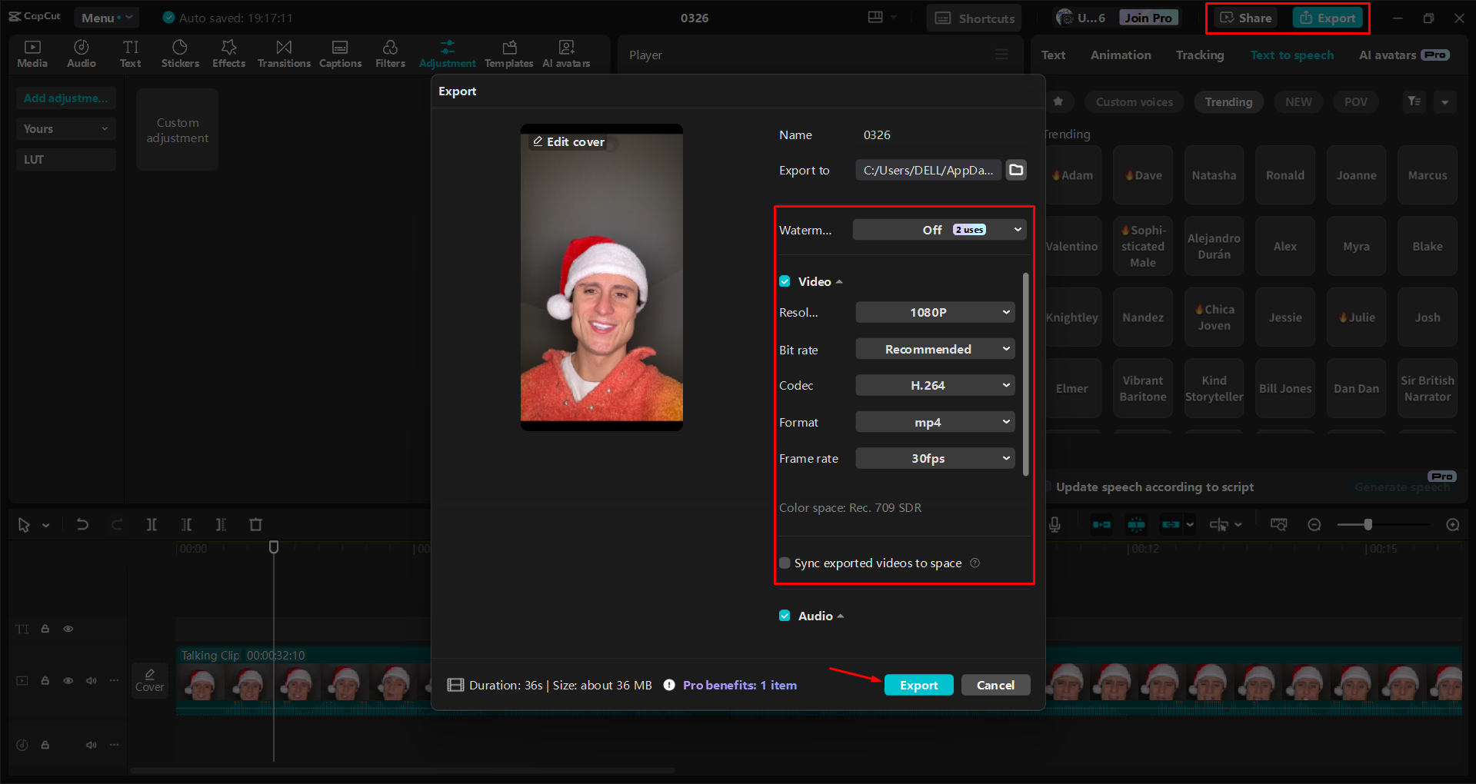The image size is (1476, 784).
Task: Enable Sync exported videos to space
Action: coord(785,563)
